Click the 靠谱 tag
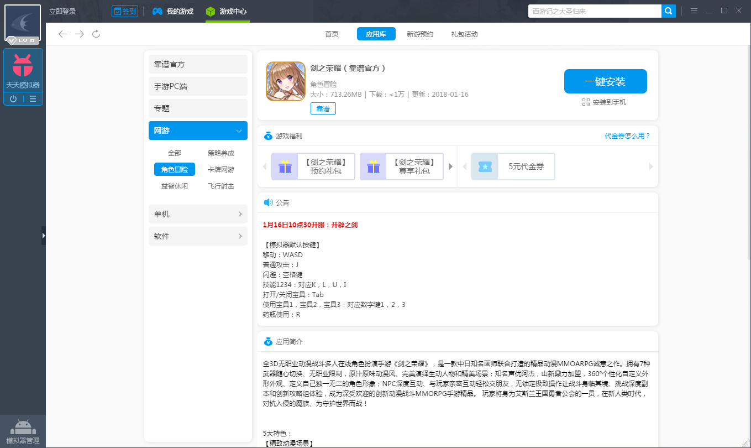 [323, 109]
